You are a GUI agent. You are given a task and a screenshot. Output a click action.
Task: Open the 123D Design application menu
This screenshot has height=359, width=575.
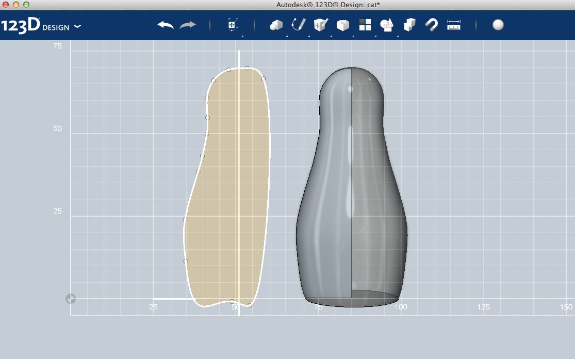[41, 26]
